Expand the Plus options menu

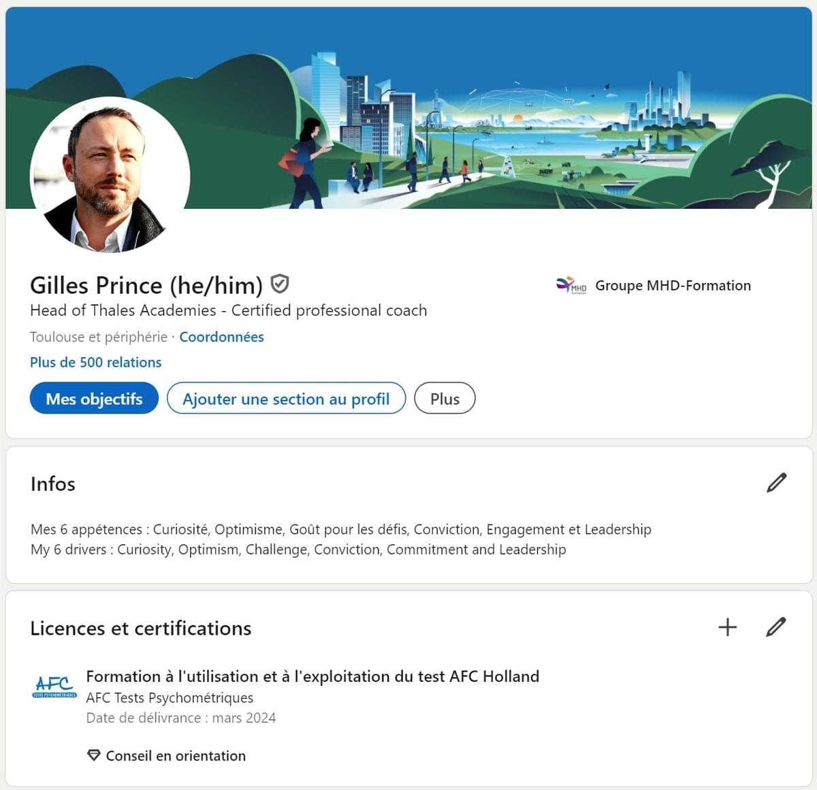(x=445, y=399)
